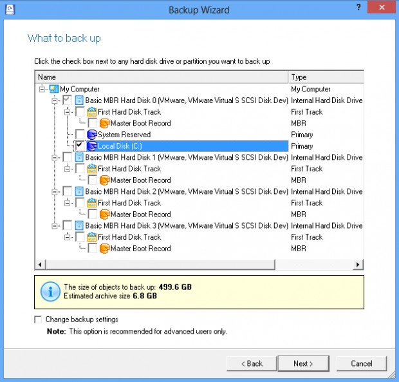Check the Basic MBR Hard Disk 2 checkbox
Image resolution: width=399 pixels, height=382 pixels.
pyautogui.click(x=67, y=191)
